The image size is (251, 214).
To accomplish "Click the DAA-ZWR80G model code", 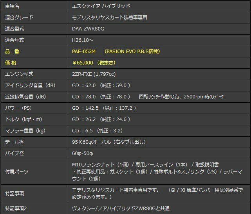I will point(88,29).
